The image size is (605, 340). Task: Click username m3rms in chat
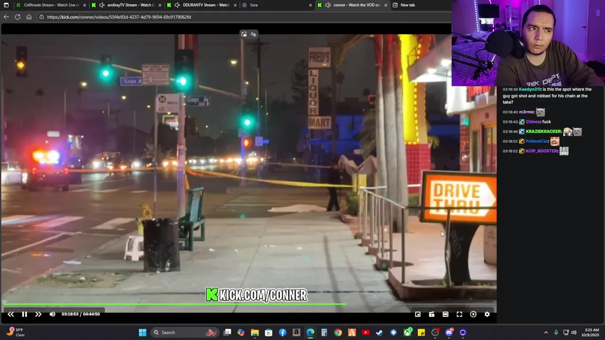click(x=526, y=112)
